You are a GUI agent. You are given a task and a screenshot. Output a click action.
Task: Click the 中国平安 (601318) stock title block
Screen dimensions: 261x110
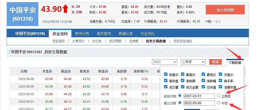pos(22,14)
